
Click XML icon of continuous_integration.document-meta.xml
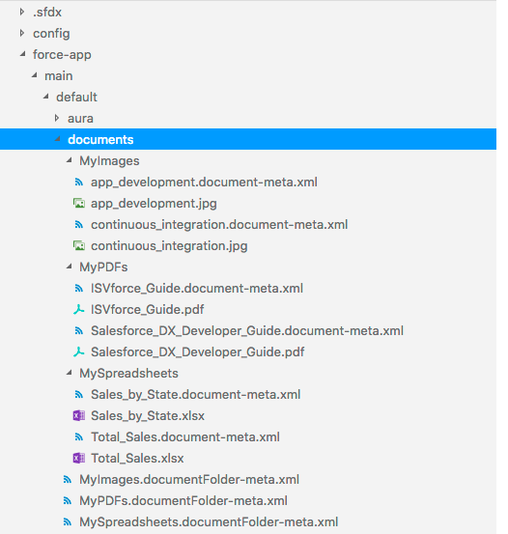pyautogui.click(x=79, y=225)
